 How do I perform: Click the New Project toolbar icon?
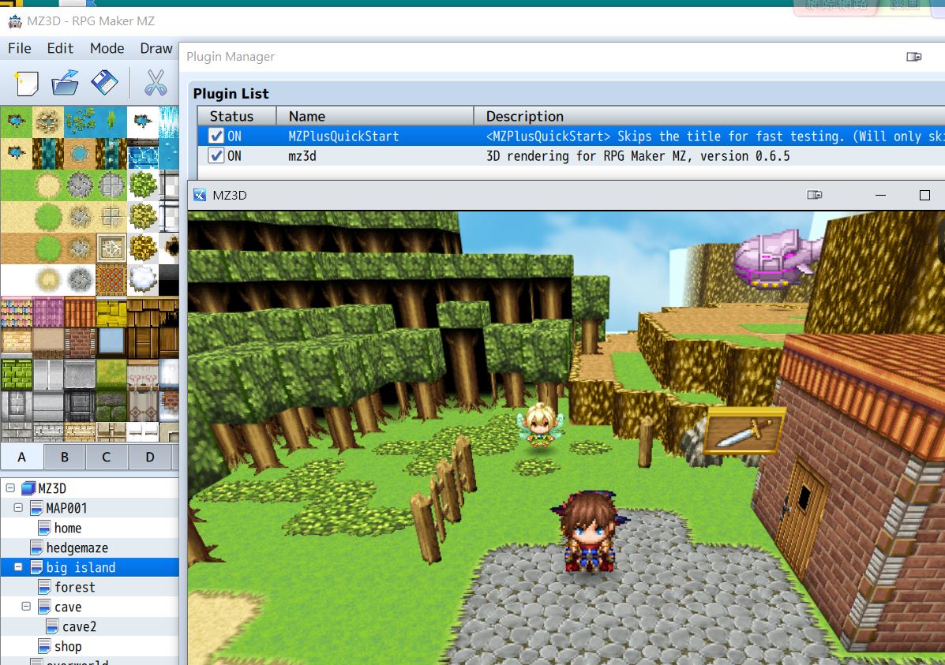point(27,83)
